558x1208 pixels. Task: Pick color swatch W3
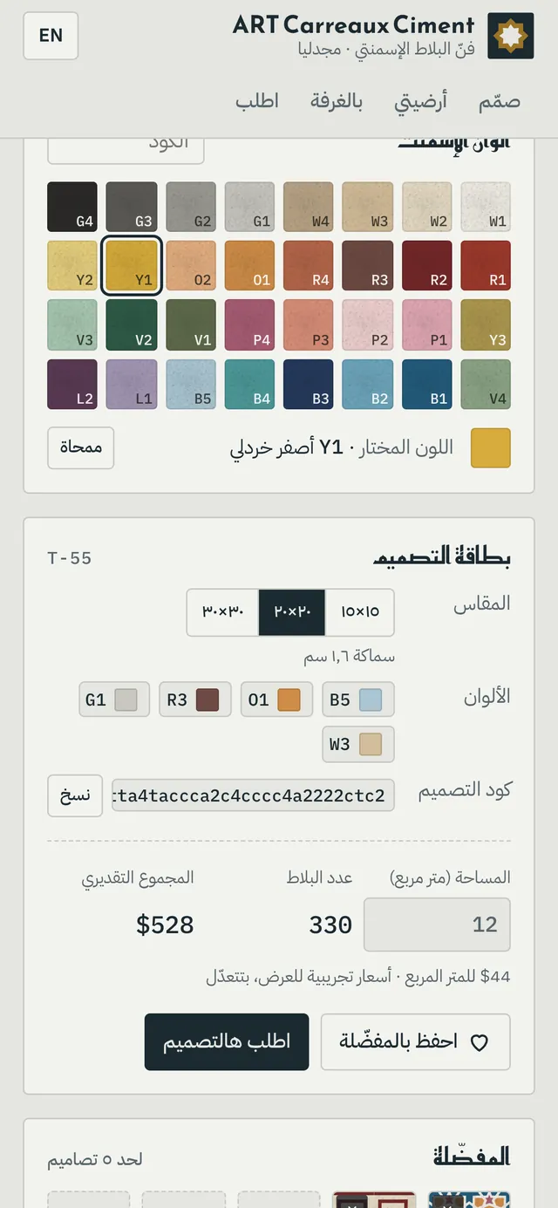coord(367,207)
